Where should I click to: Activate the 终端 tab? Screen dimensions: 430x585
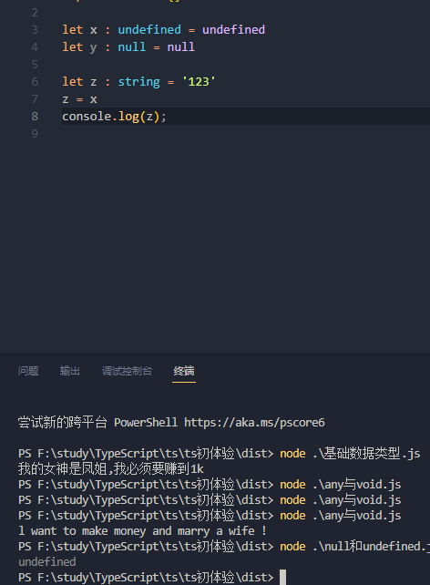[x=184, y=371]
